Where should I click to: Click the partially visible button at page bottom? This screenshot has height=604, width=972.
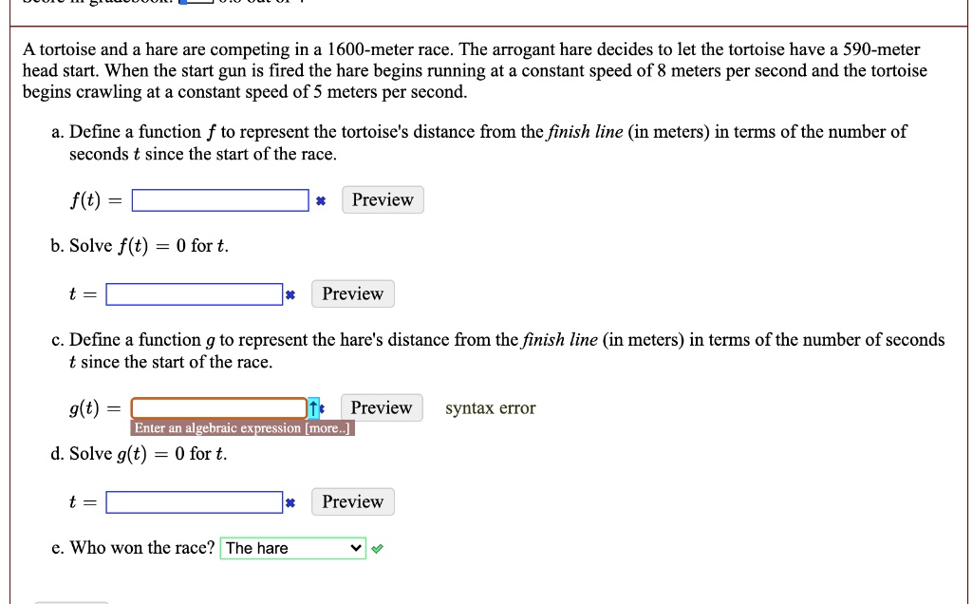pyautogui.click(x=72, y=601)
